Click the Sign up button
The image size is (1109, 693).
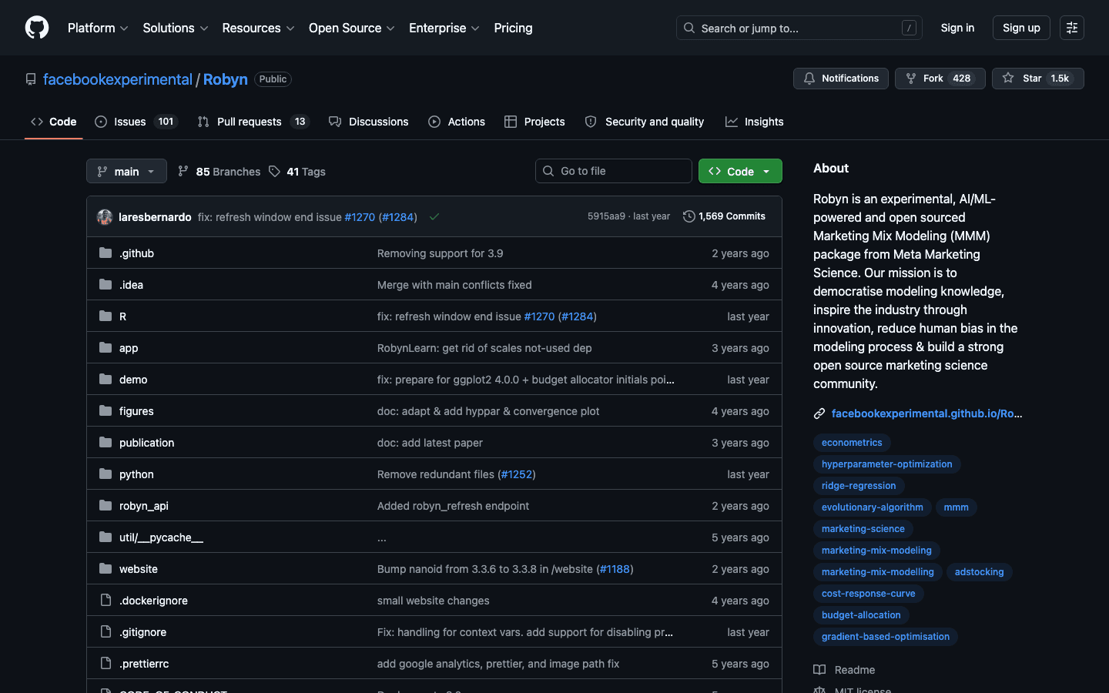tap(1021, 28)
